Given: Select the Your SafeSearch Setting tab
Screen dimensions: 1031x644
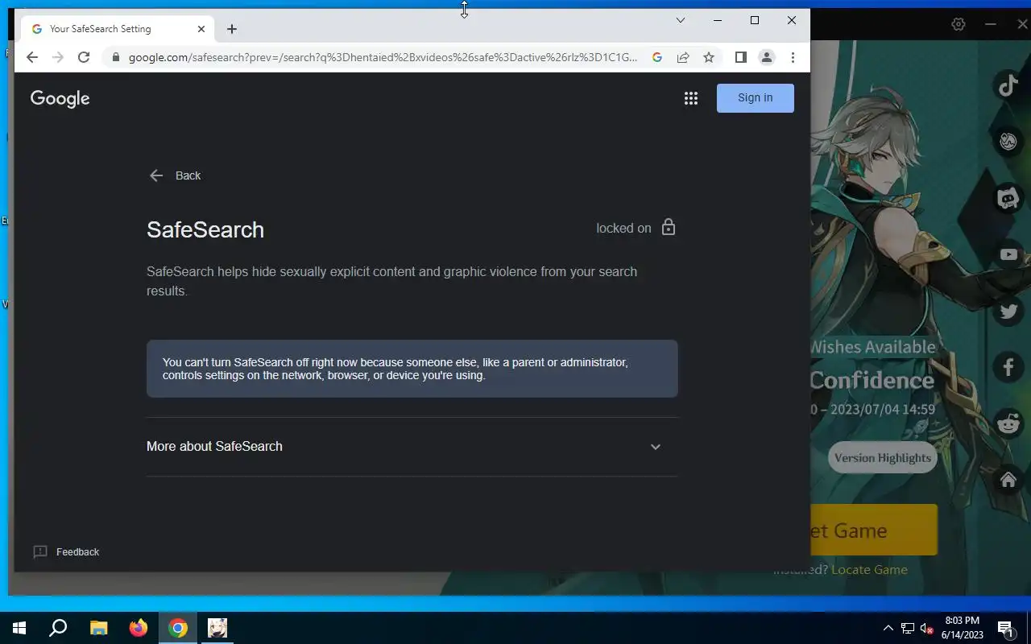Looking at the screenshot, I should click(x=118, y=29).
